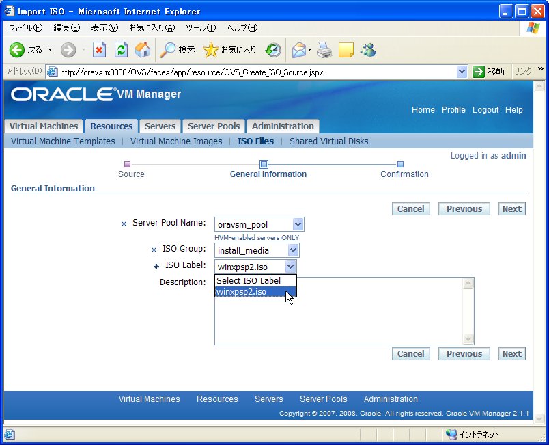This screenshot has width=549, height=445.
Task: Click the bottom Next button
Action: point(512,354)
